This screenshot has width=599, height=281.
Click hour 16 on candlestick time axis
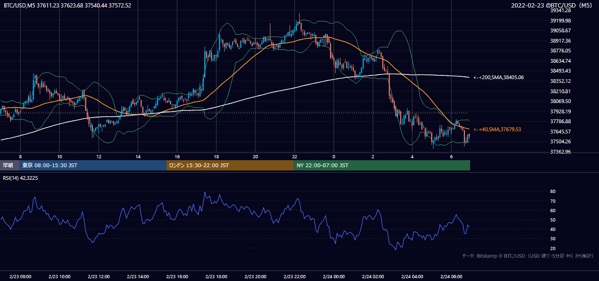click(177, 156)
